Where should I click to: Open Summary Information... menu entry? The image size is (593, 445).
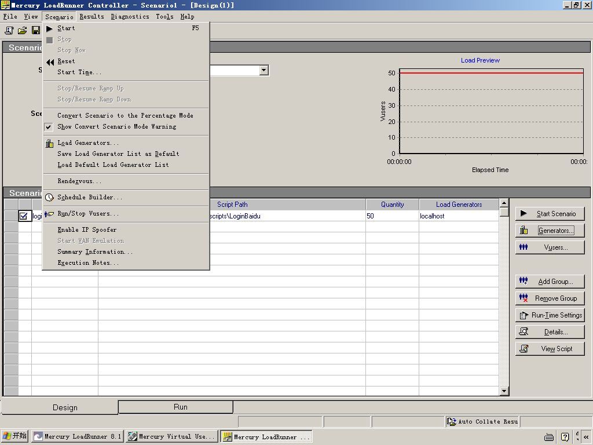126,252
